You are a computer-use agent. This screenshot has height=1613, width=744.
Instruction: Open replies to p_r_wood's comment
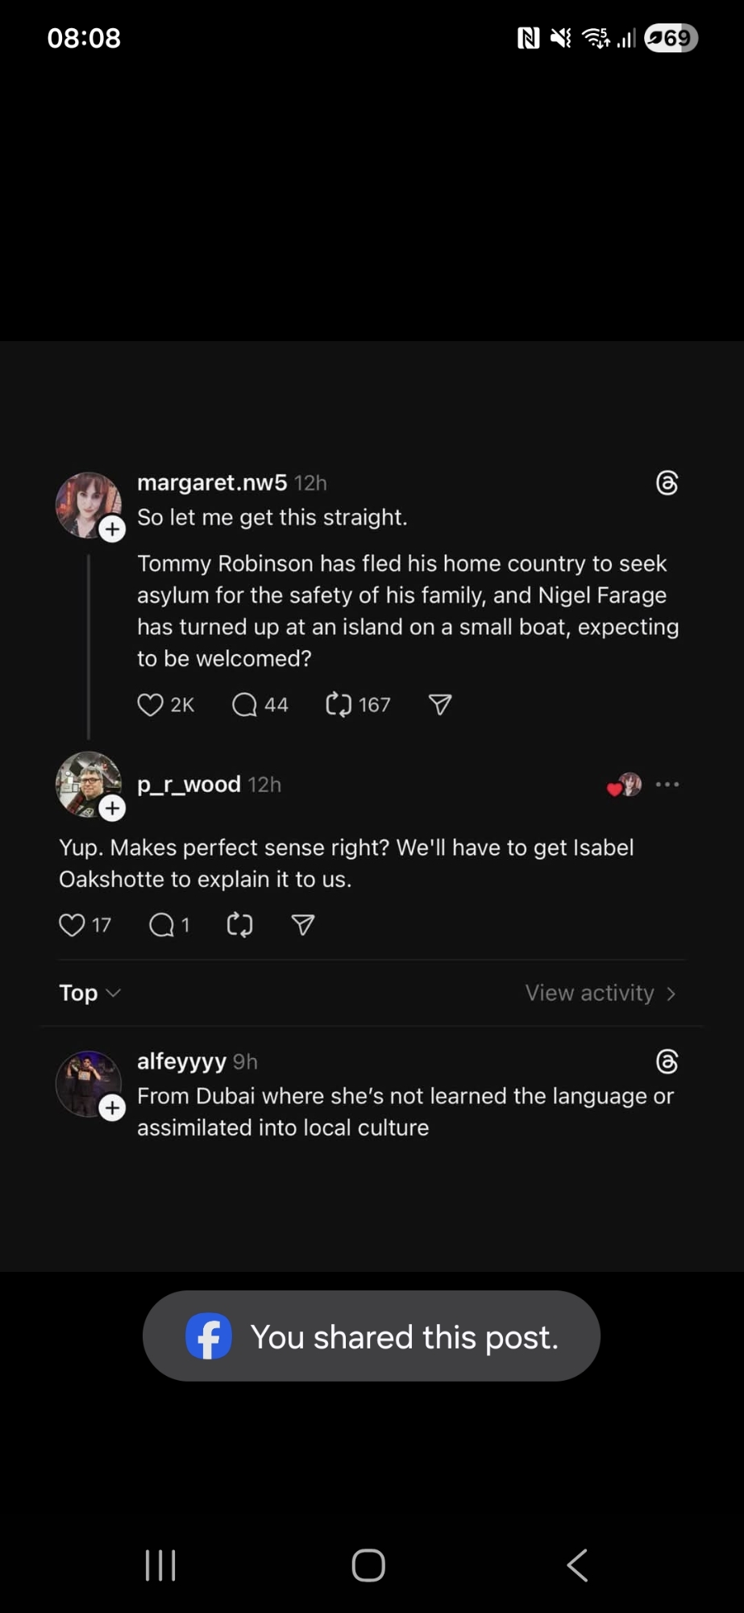pyautogui.click(x=162, y=925)
